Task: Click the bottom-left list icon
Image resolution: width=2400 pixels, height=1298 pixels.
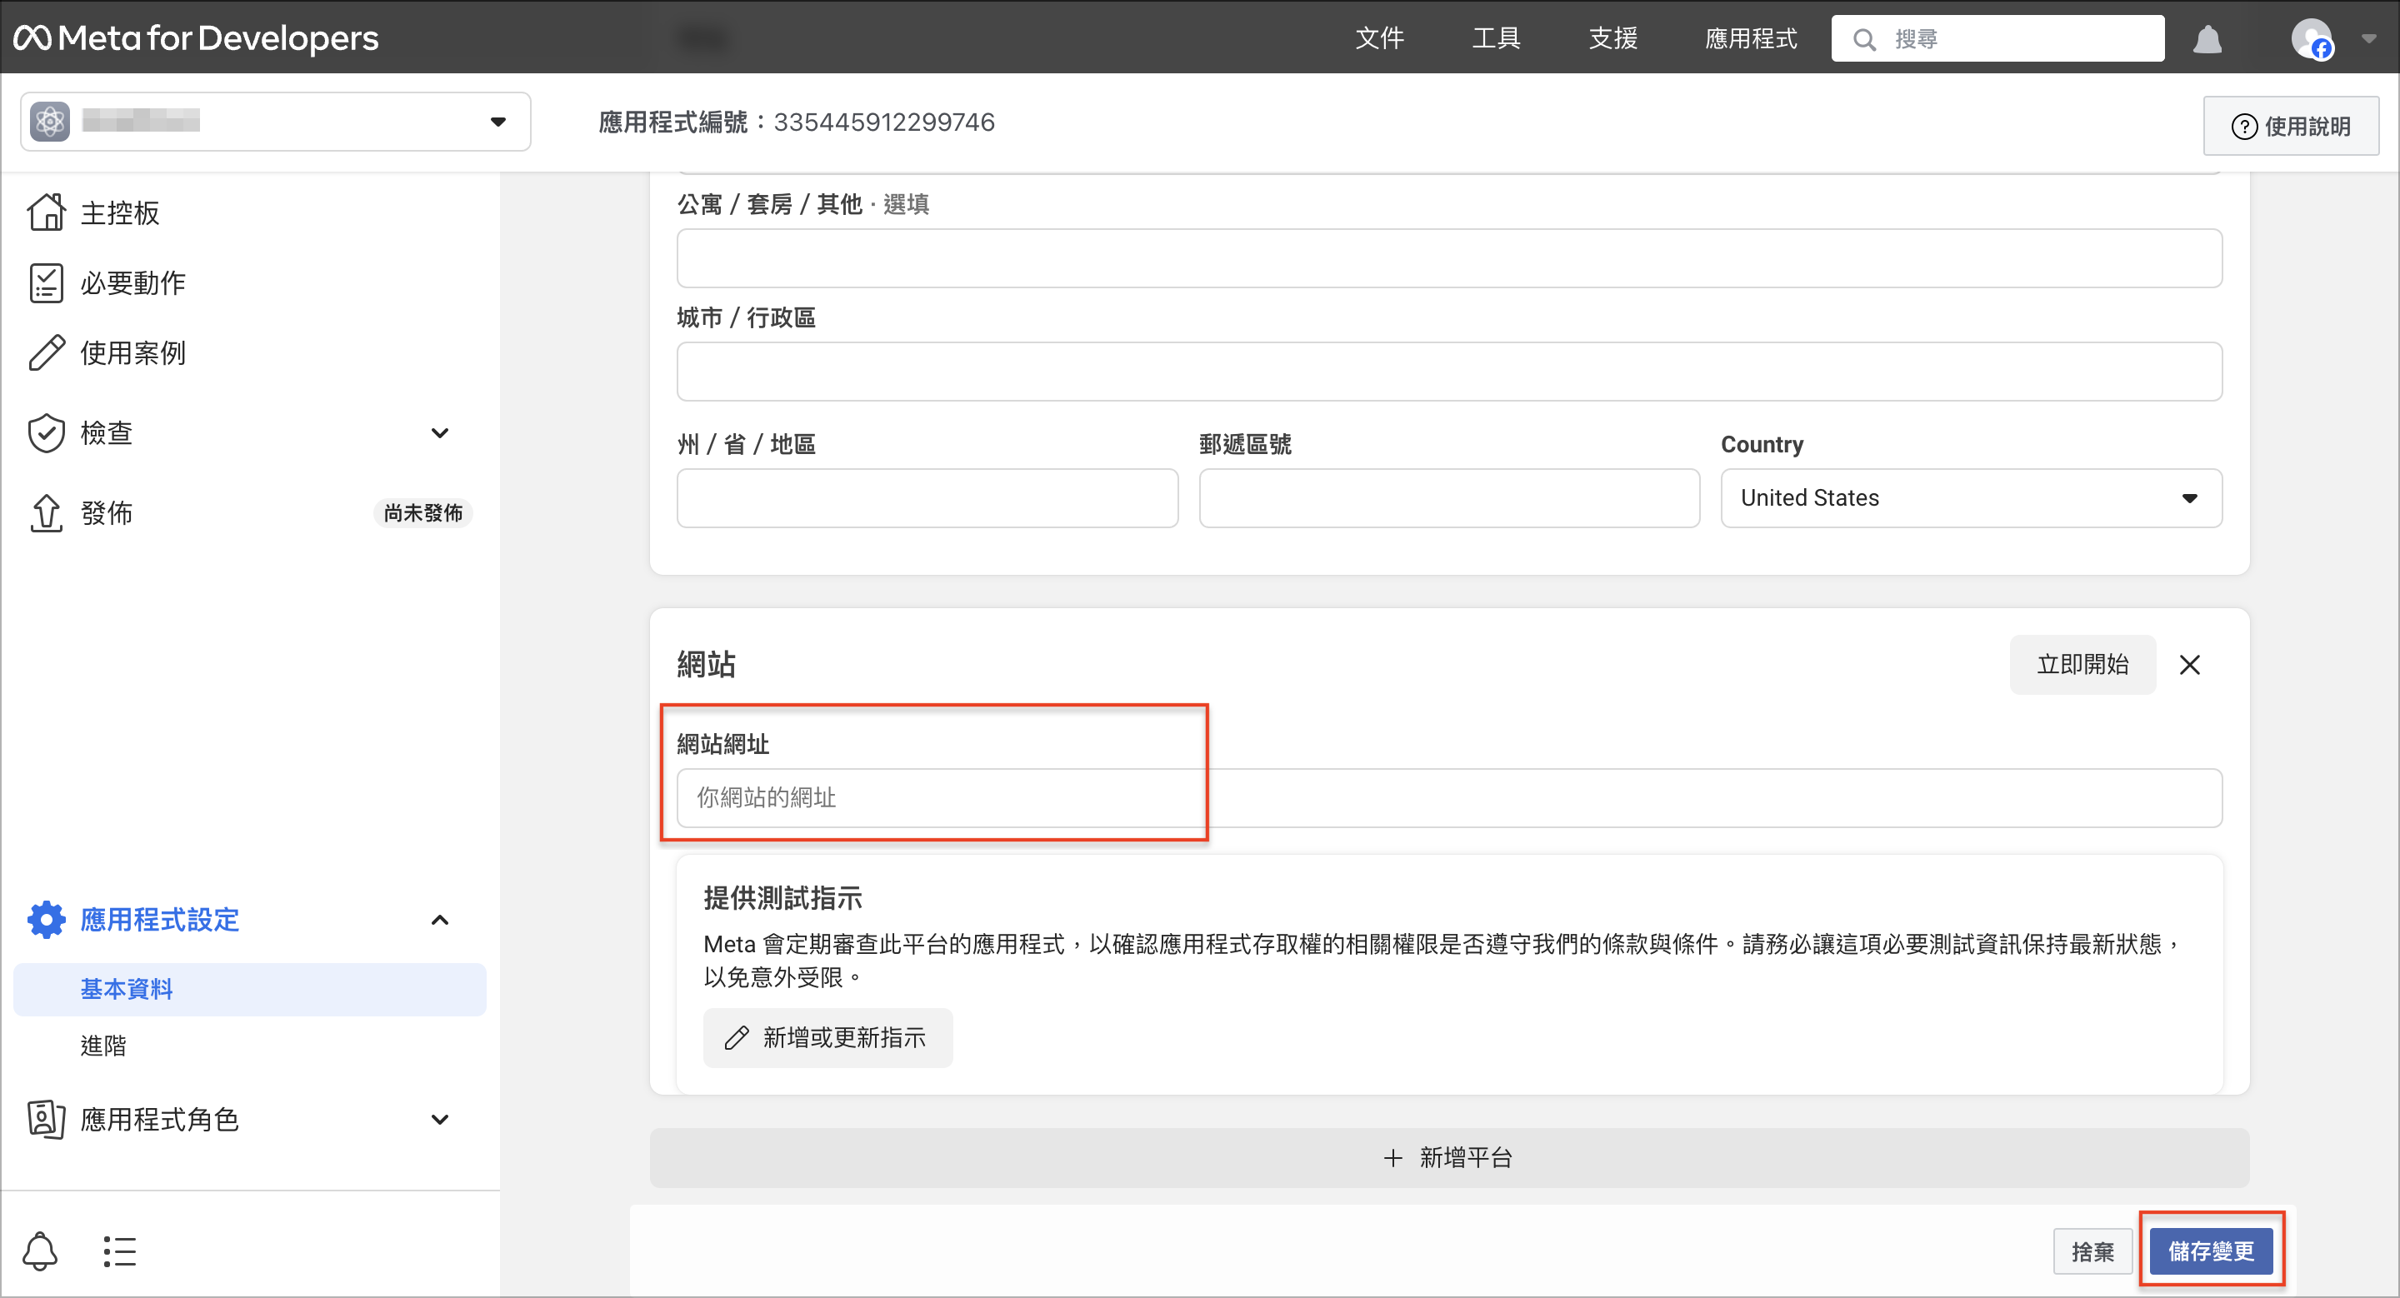Action: tap(119, 1251)
